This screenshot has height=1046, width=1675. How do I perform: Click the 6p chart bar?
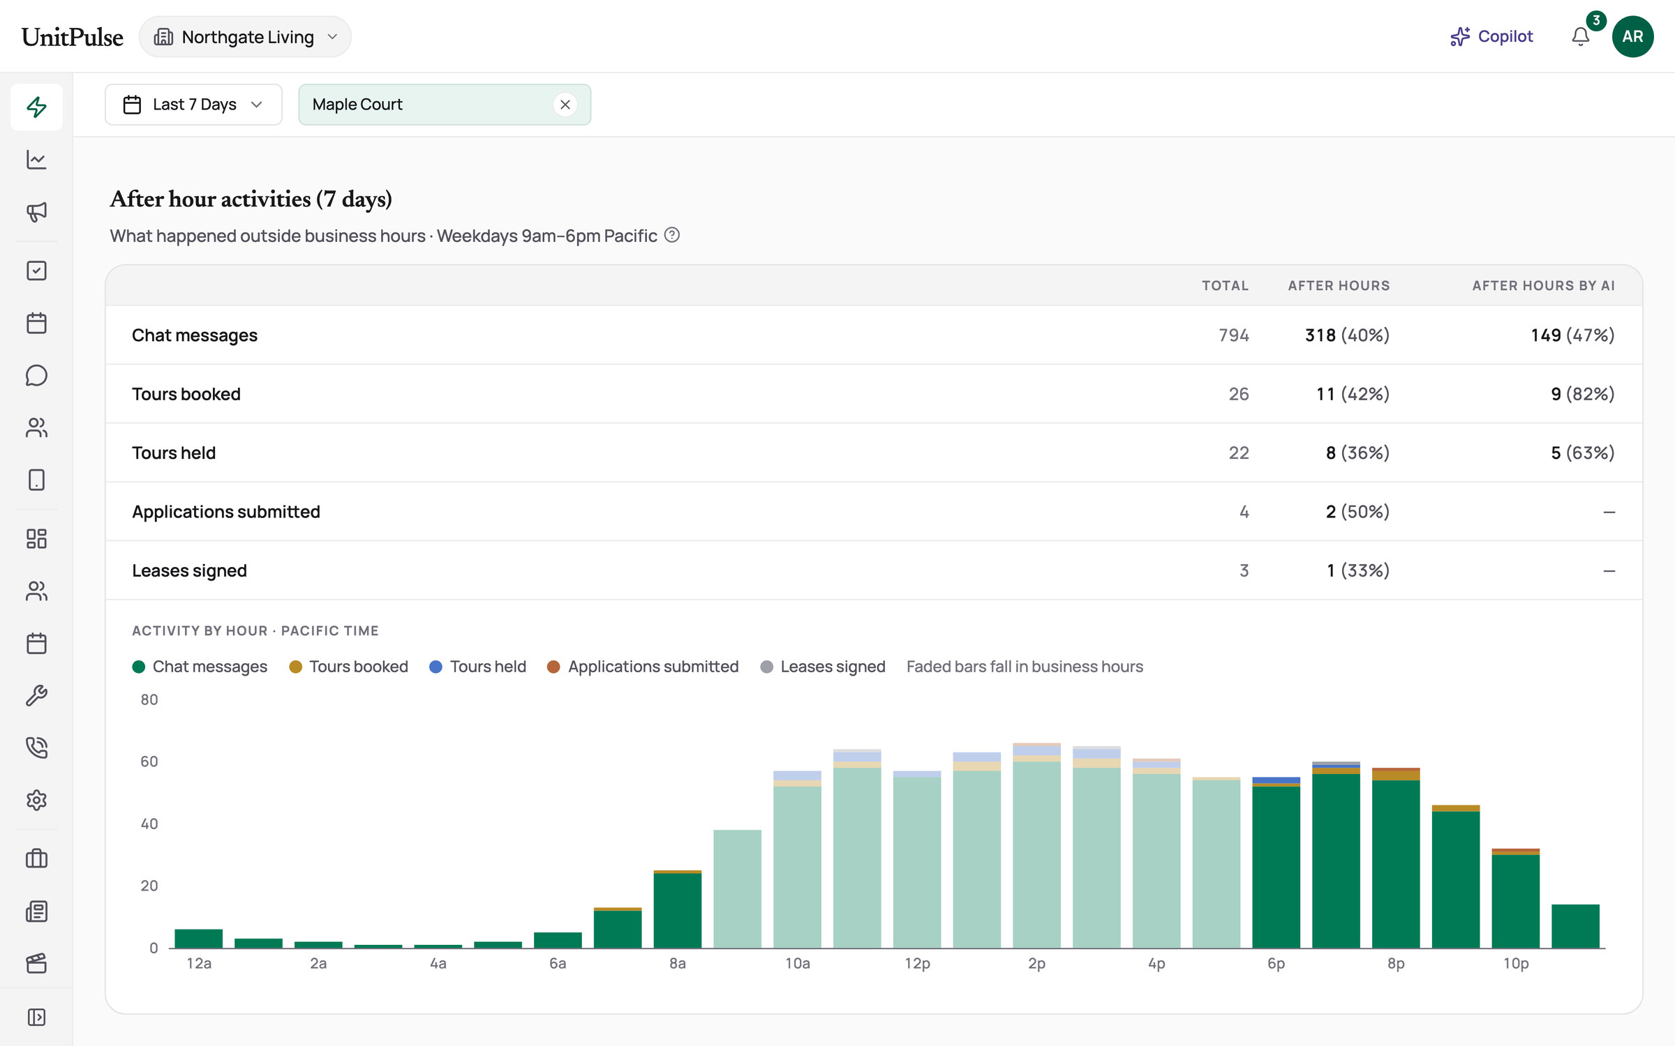[x=1276, y=863]
